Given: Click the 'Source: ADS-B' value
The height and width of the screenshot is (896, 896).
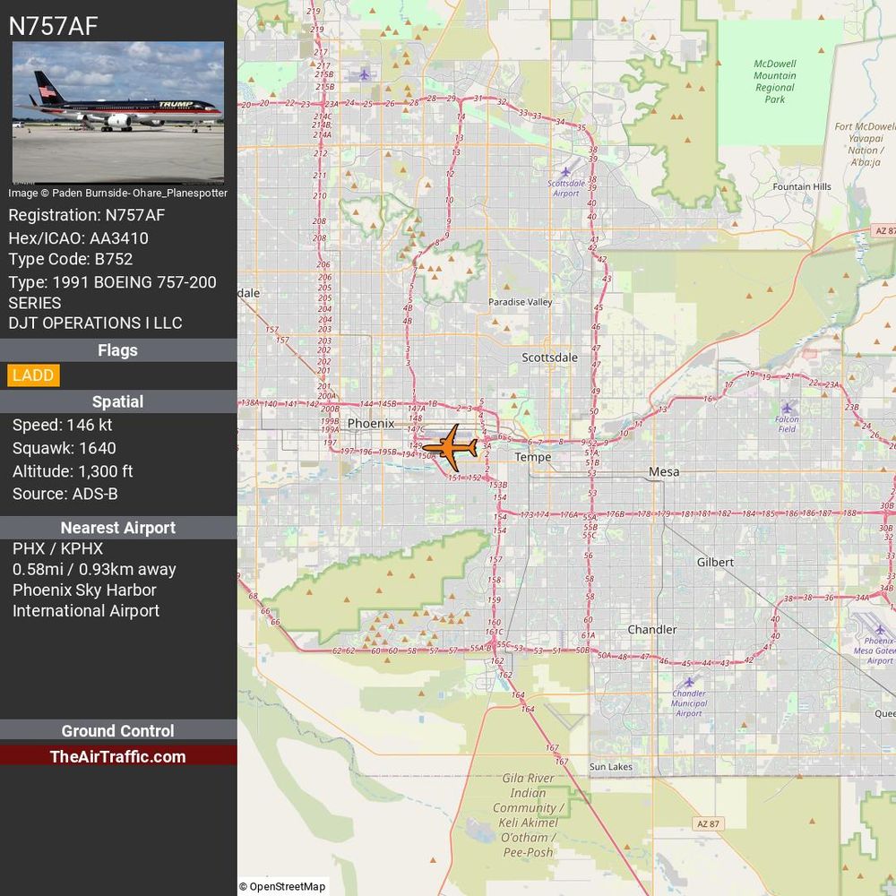Looking at the screenshot, I should [x=65, y=494].
